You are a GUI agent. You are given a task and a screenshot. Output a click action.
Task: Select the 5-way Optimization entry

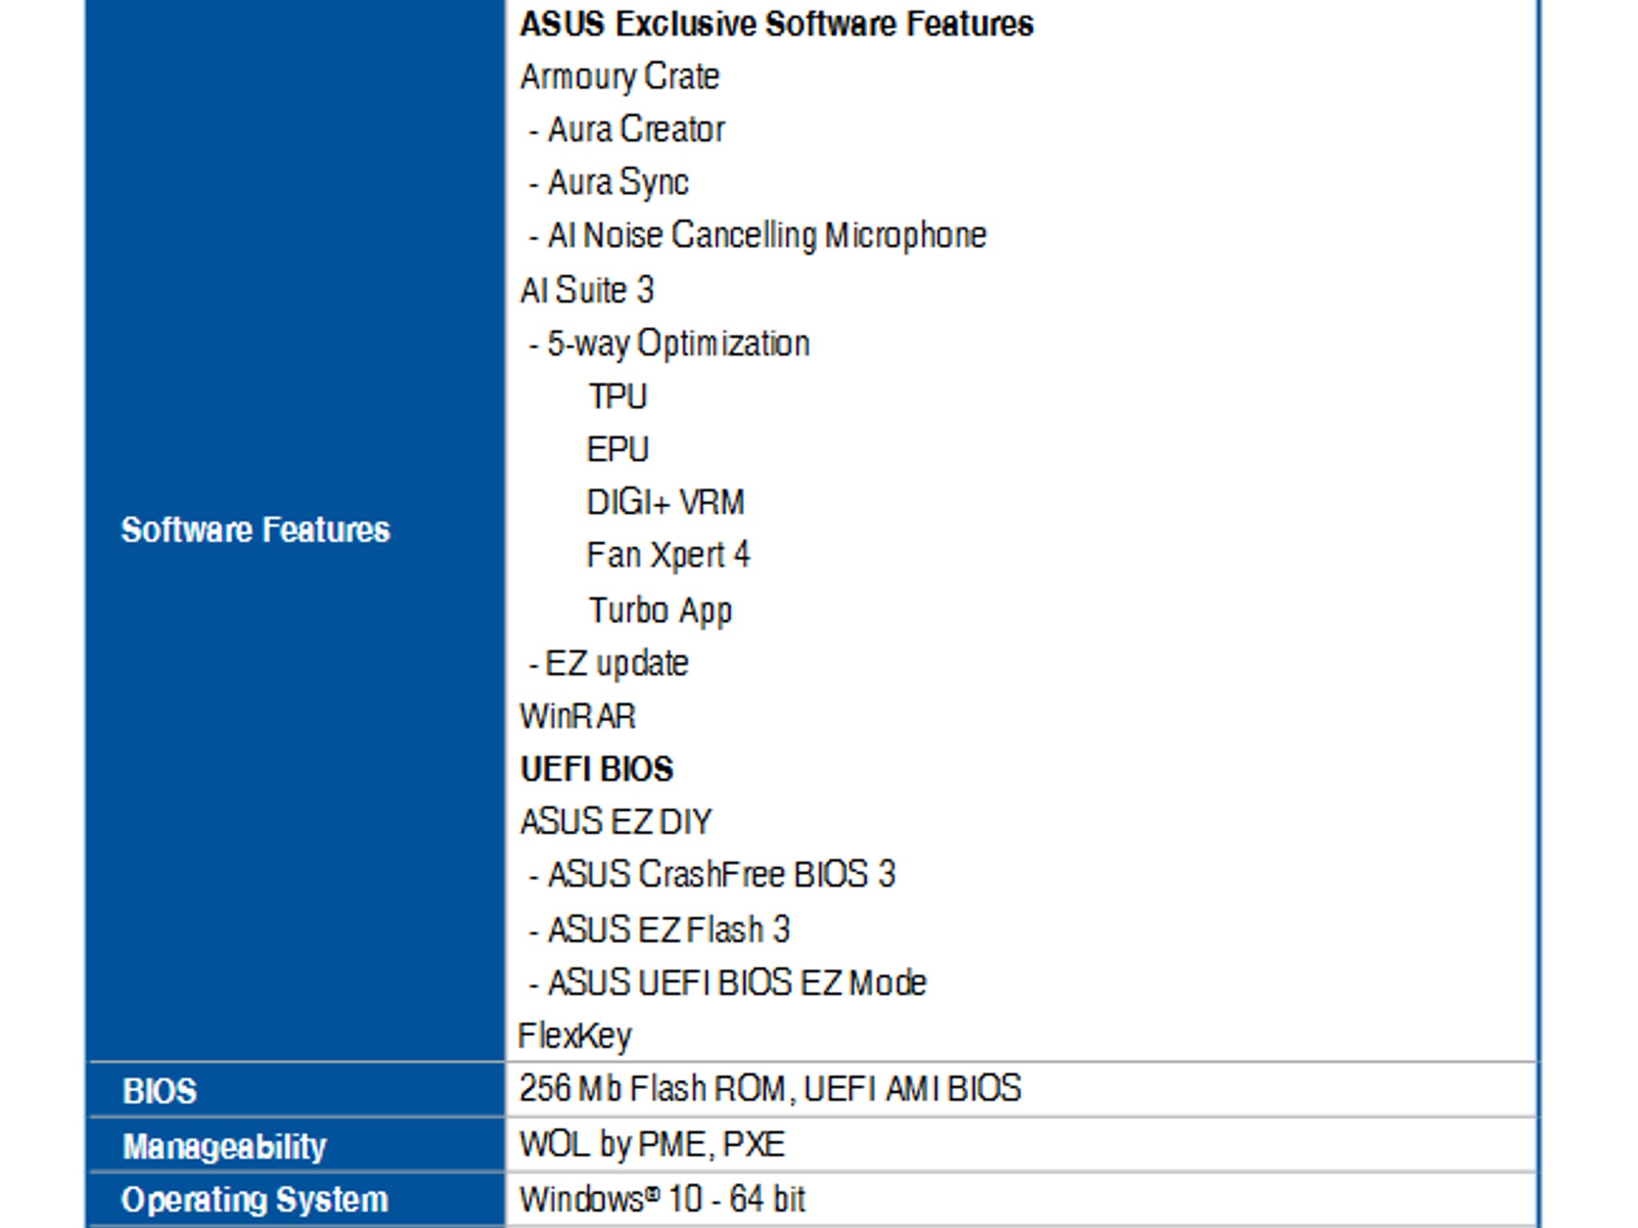click(677, 344)
